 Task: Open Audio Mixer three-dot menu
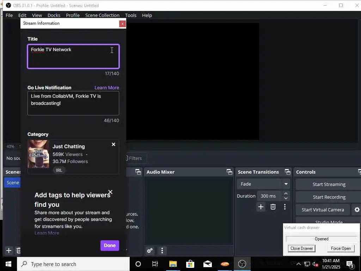(x=162, y=251)
